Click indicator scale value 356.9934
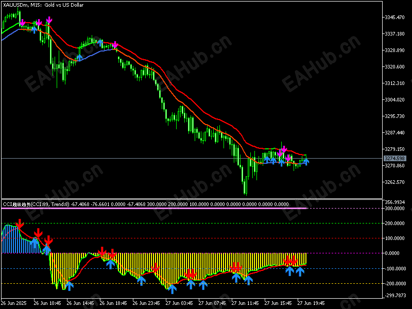The image size is (412, 309). (394, 202)
